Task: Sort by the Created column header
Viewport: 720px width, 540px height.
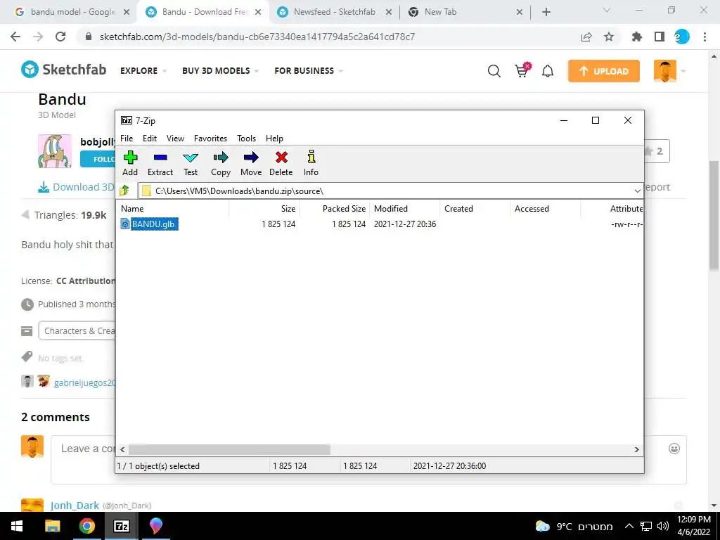Action: (475, 208)
